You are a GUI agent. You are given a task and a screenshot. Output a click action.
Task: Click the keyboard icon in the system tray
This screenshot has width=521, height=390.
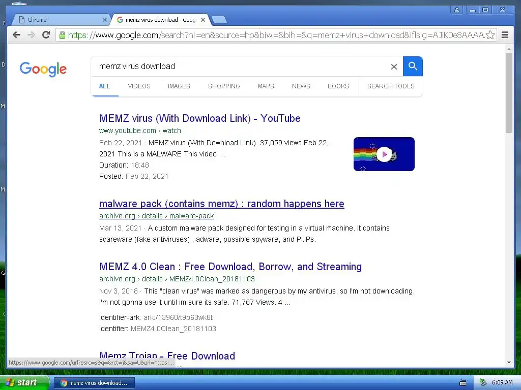click(463, 383)
